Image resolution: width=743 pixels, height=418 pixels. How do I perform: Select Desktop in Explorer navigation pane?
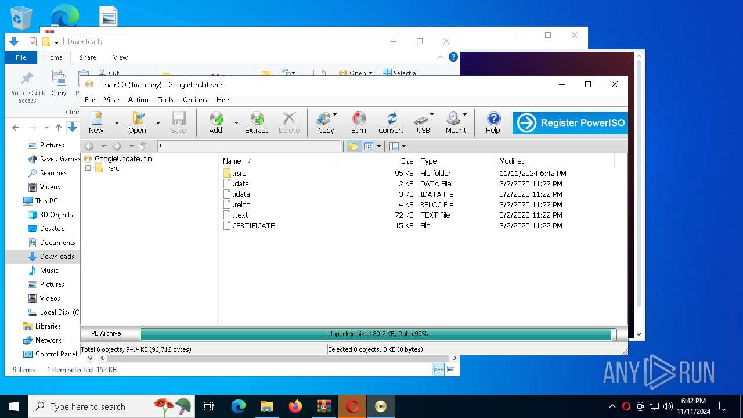[52, 229]
